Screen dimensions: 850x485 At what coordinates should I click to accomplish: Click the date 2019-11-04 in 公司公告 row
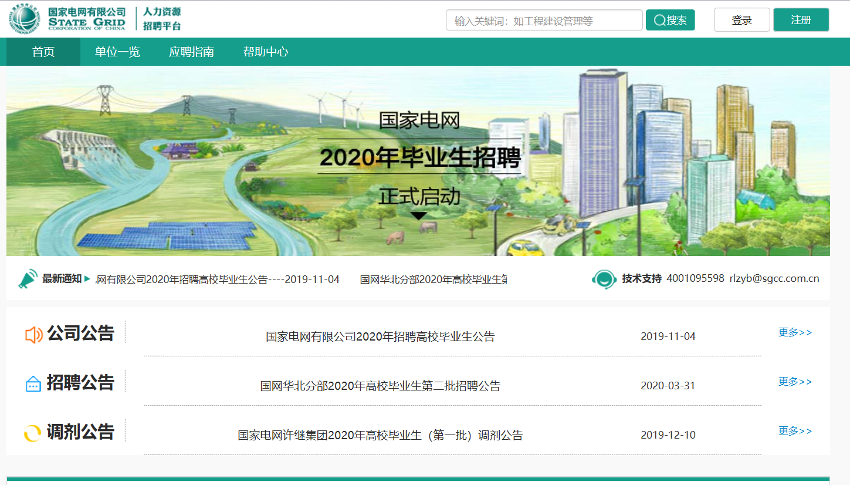pyautogui.click(x=668, y=336)
